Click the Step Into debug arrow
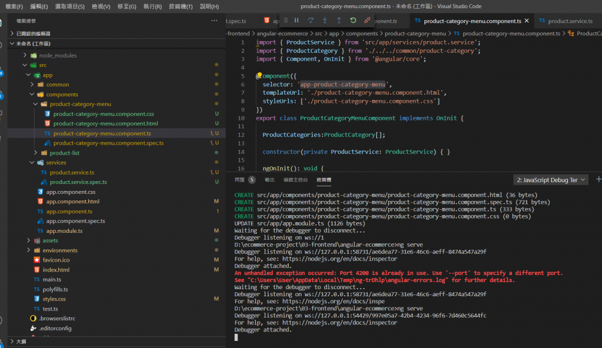 click(x=325, y=21)
